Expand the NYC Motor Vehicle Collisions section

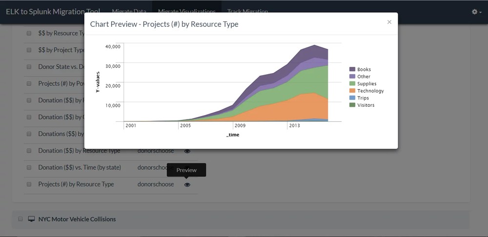point(77,219)
